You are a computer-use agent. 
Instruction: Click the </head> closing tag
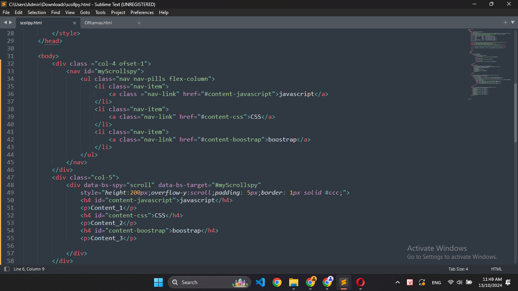(x=50, y=41)
